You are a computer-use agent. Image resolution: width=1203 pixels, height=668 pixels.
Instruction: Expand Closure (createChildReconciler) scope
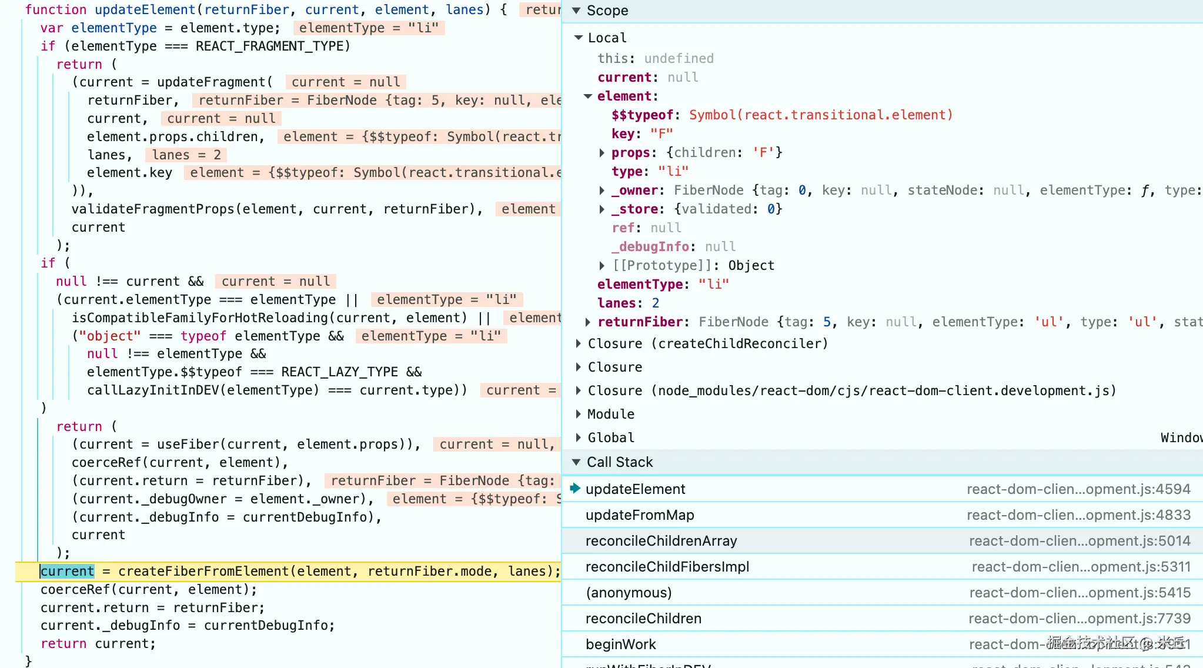pos(579,343)
